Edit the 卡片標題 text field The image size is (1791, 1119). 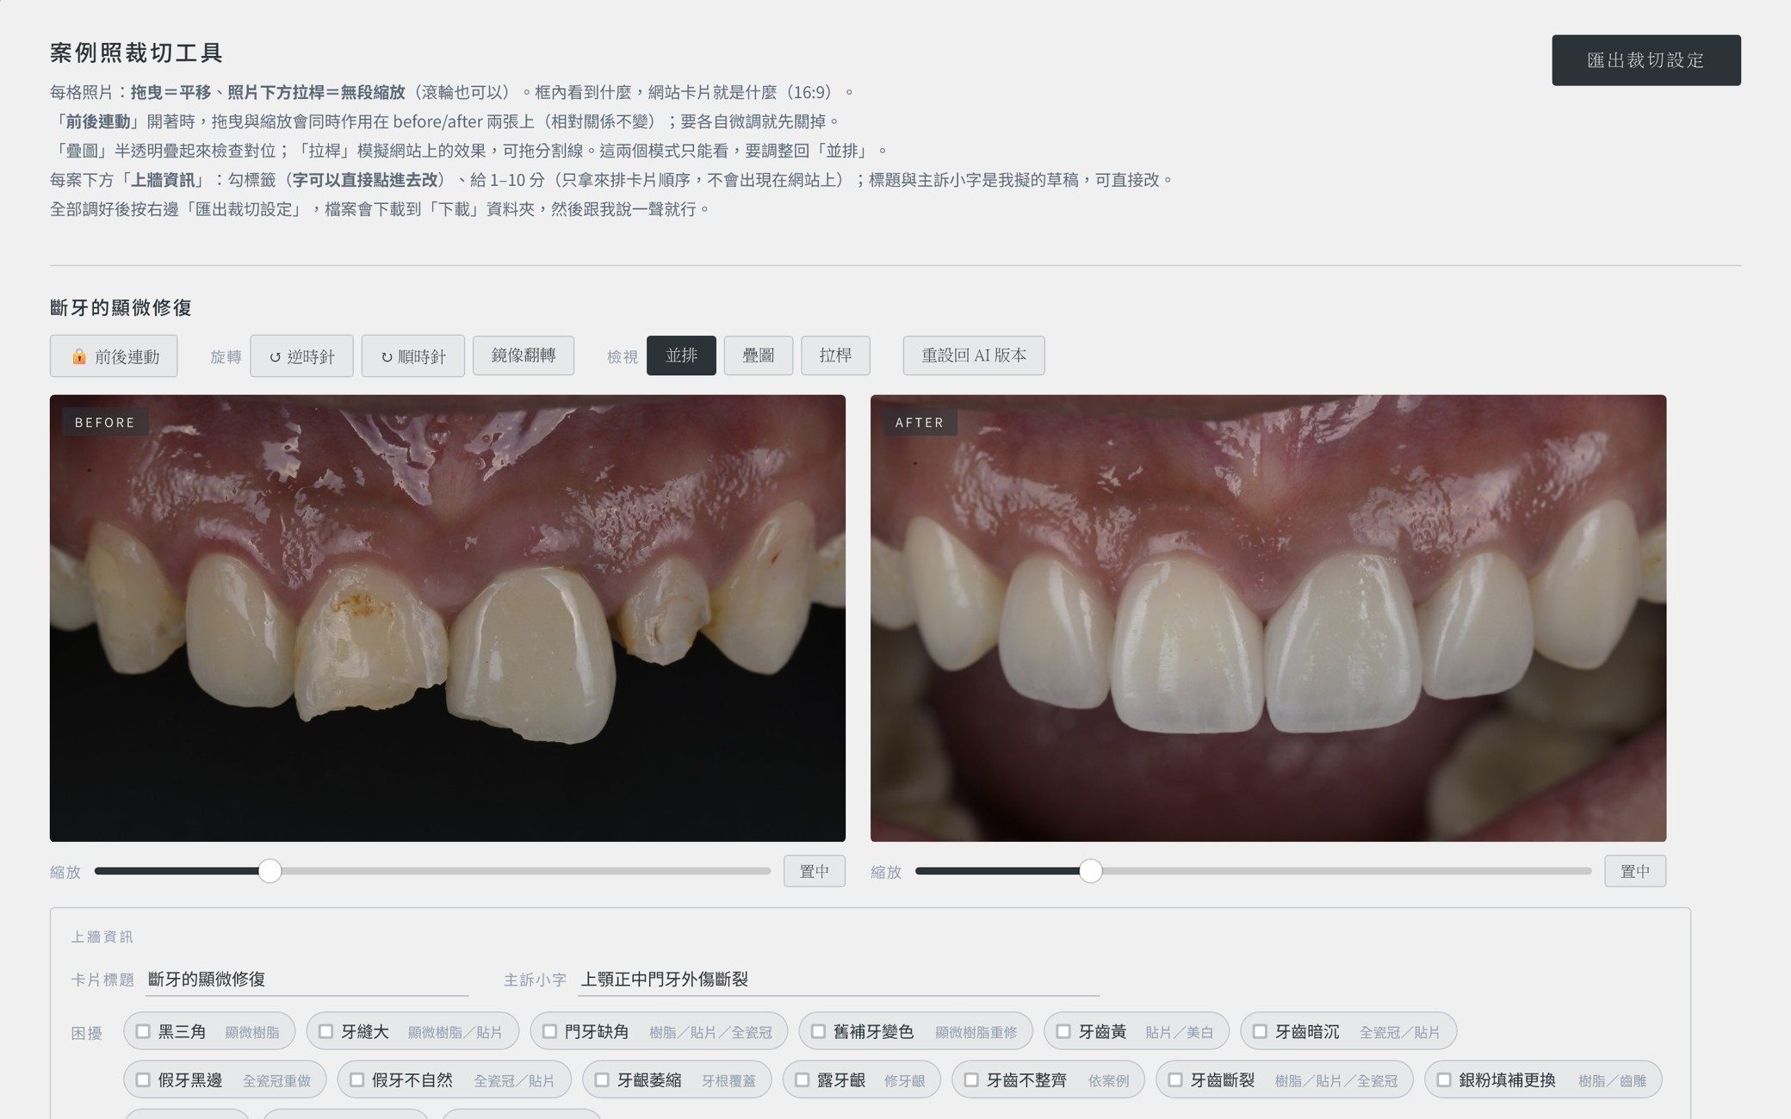(x=307, y=980)
